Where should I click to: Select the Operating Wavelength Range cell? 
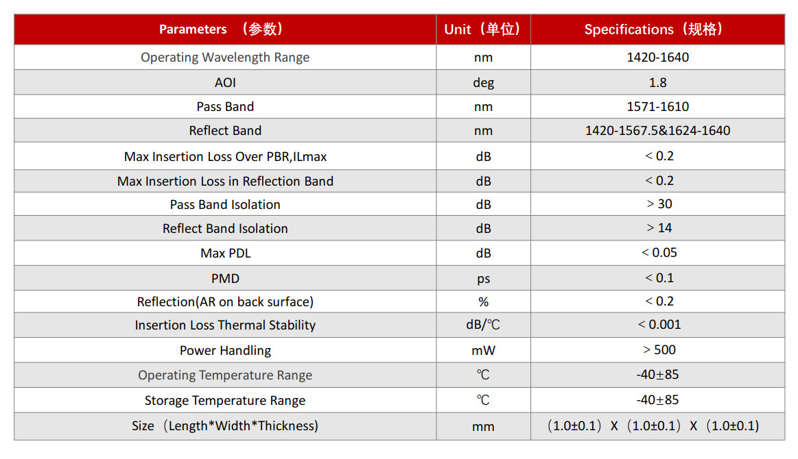[x=225, y=57]
